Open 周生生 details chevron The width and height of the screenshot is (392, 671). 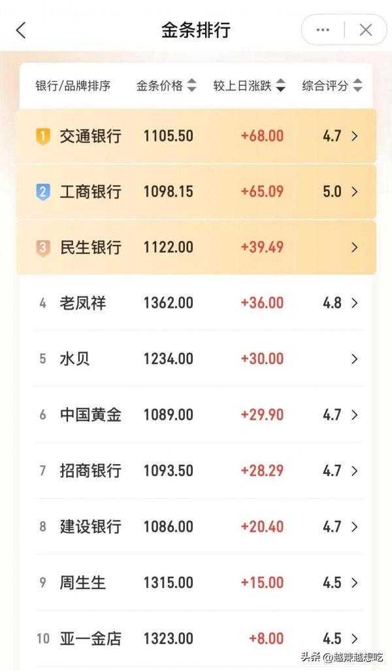tap(355, 583)
